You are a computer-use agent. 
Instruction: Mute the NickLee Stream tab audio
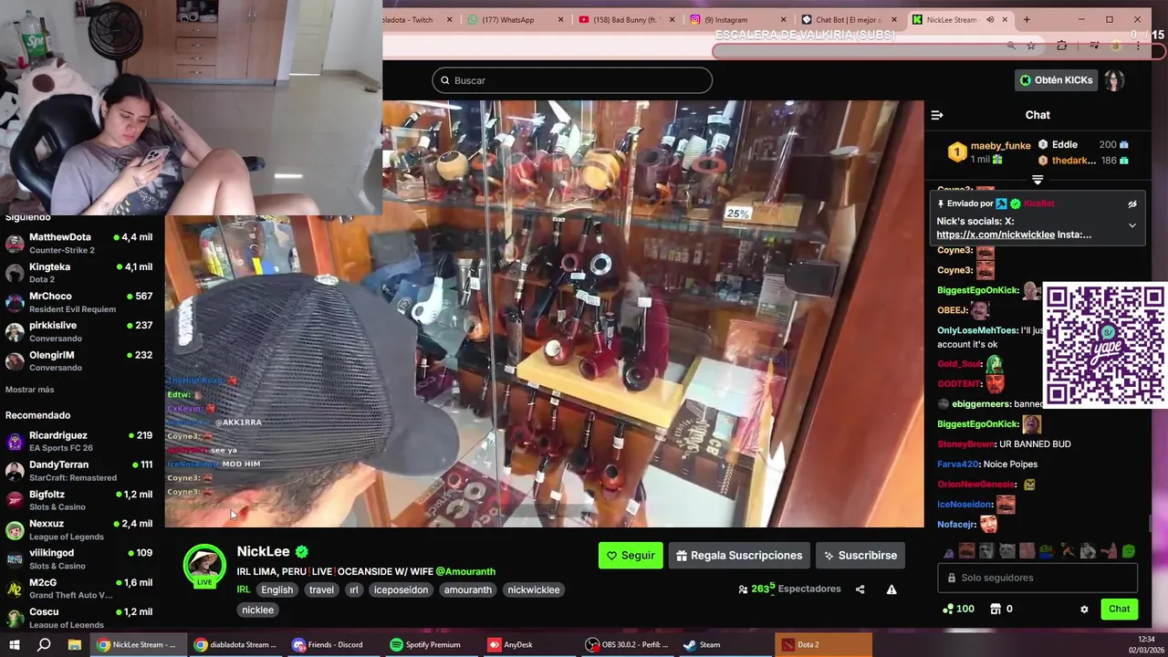point(989,20)
